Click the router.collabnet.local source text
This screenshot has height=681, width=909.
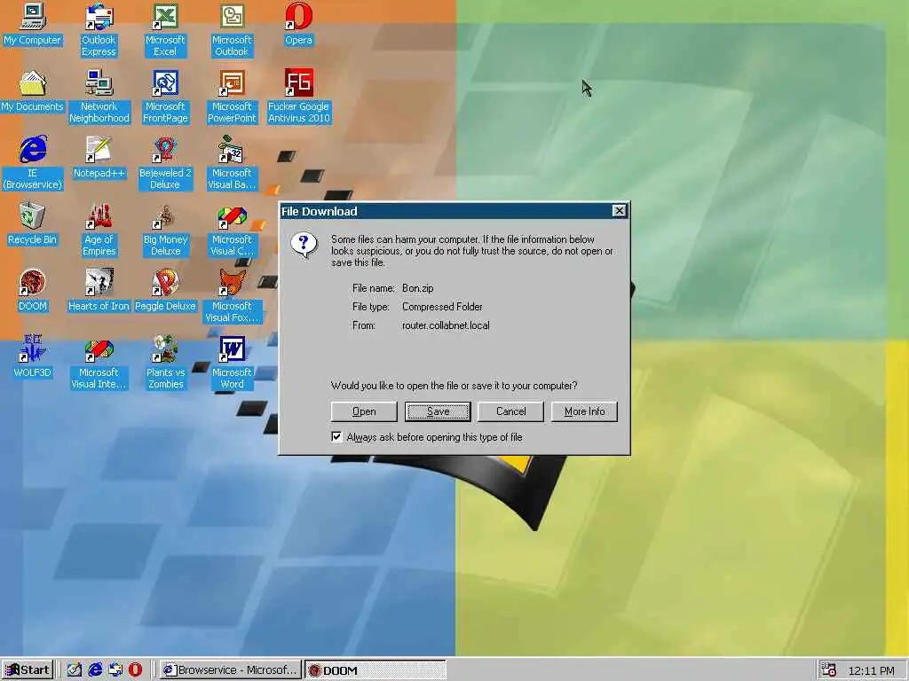point(446,325)
